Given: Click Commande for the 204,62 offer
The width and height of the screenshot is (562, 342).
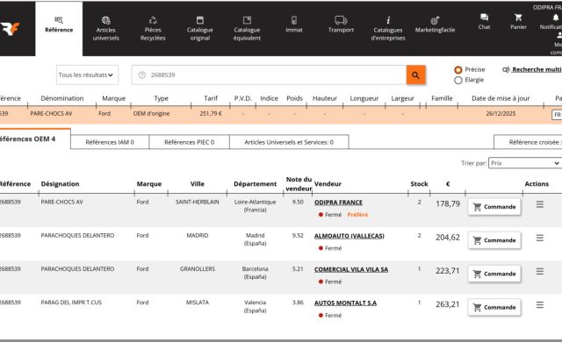Looking at the screenshot, I should pos(494,240).
